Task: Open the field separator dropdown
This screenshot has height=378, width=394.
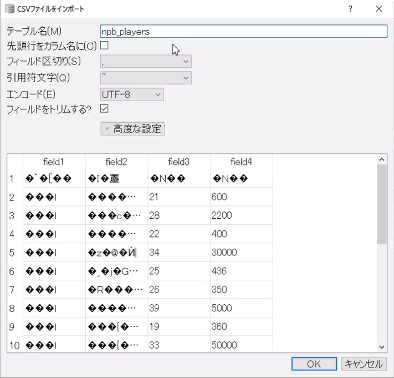Action: click(x=146, y=62)
